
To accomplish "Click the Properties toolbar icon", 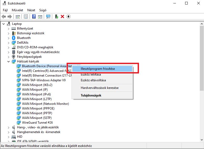I will (26, 16).
